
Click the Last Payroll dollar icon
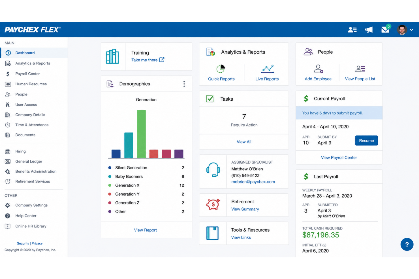tap(306, 177)
